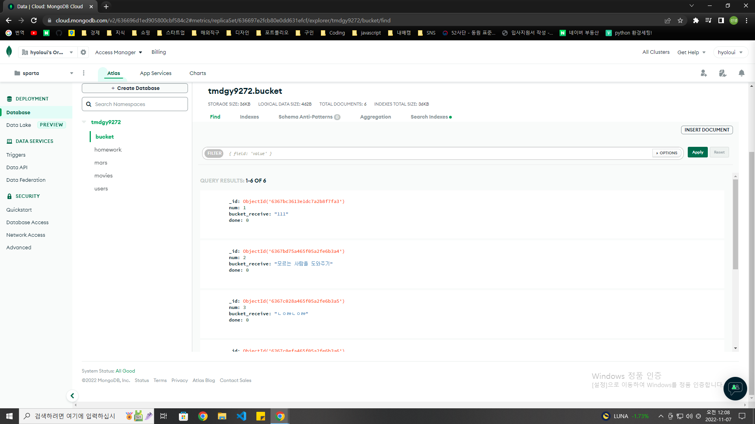The image size is (755, 424).
Task: Open Sticky Notes from taskbar
Action: [261, 416]
